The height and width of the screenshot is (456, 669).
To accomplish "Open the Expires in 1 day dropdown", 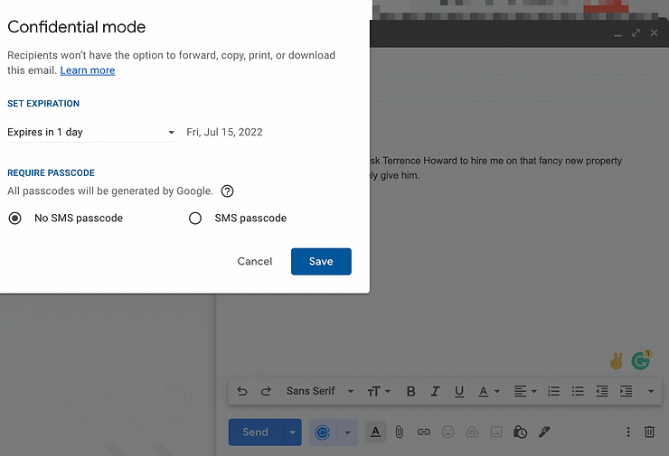I will (92, 133).
